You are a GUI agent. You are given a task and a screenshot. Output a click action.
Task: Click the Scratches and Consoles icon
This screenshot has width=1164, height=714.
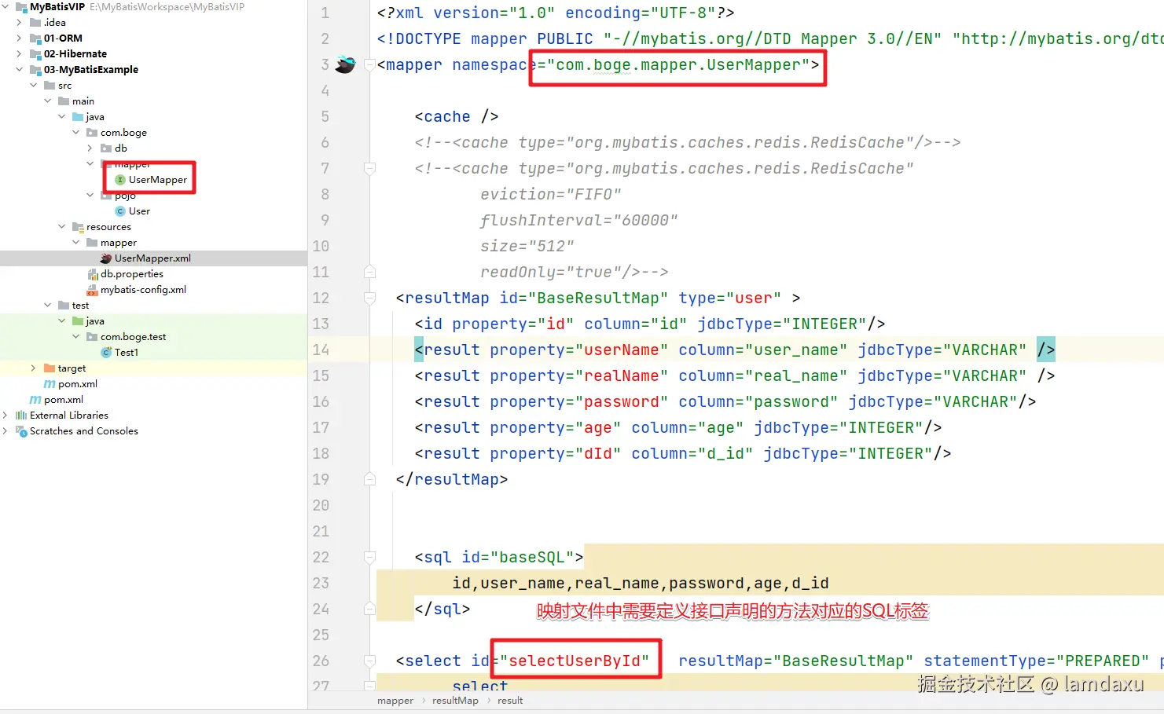click(21, 431)
